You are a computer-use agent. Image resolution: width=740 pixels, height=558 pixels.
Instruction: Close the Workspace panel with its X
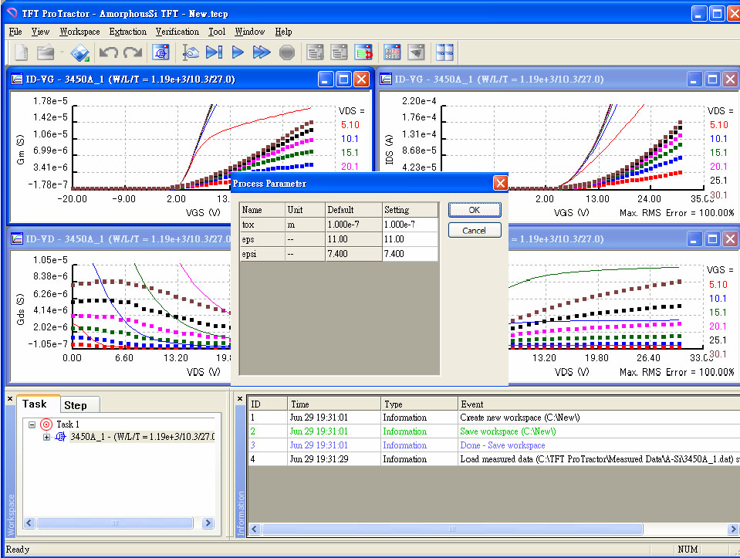tap(10, 398)
